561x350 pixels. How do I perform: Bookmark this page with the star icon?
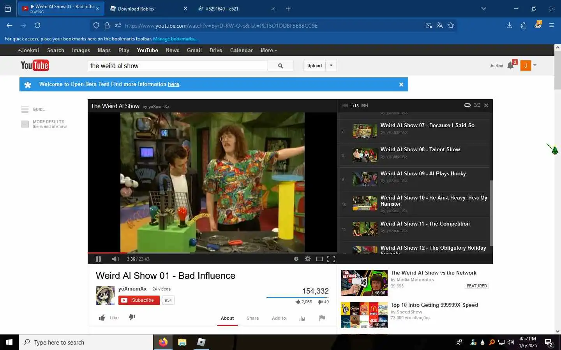(x=451, y=25)
